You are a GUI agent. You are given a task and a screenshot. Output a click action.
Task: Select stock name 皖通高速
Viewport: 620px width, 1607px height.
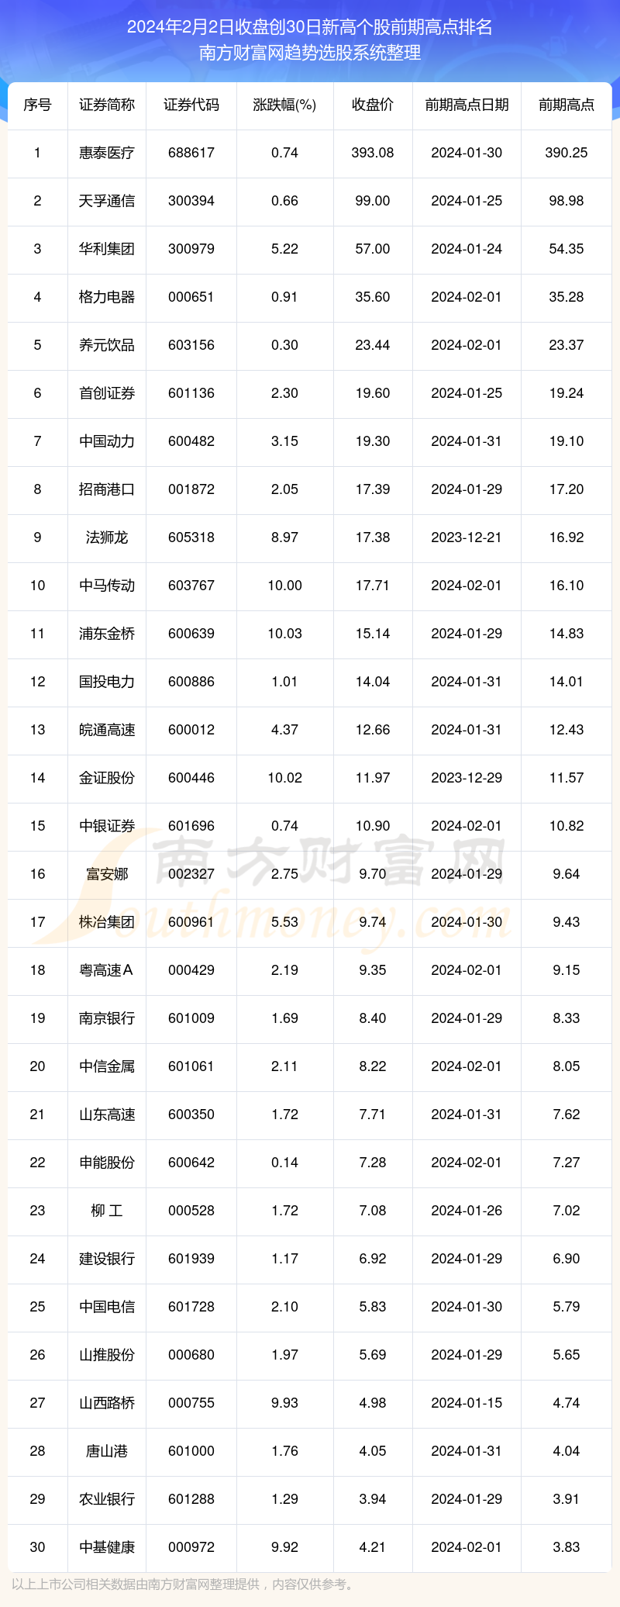coord(107,730)
